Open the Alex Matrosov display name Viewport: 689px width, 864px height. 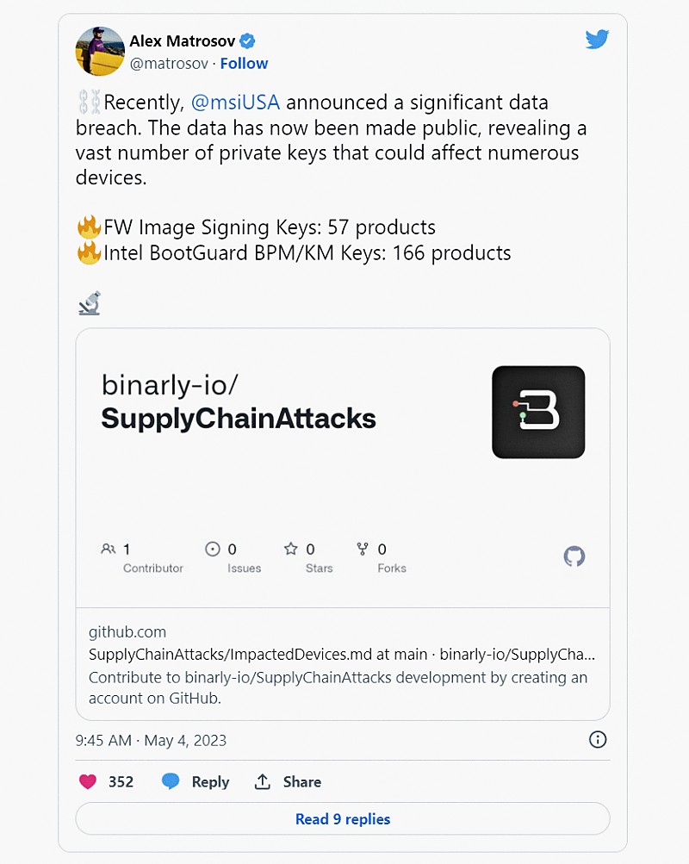[x=182, y=40]
